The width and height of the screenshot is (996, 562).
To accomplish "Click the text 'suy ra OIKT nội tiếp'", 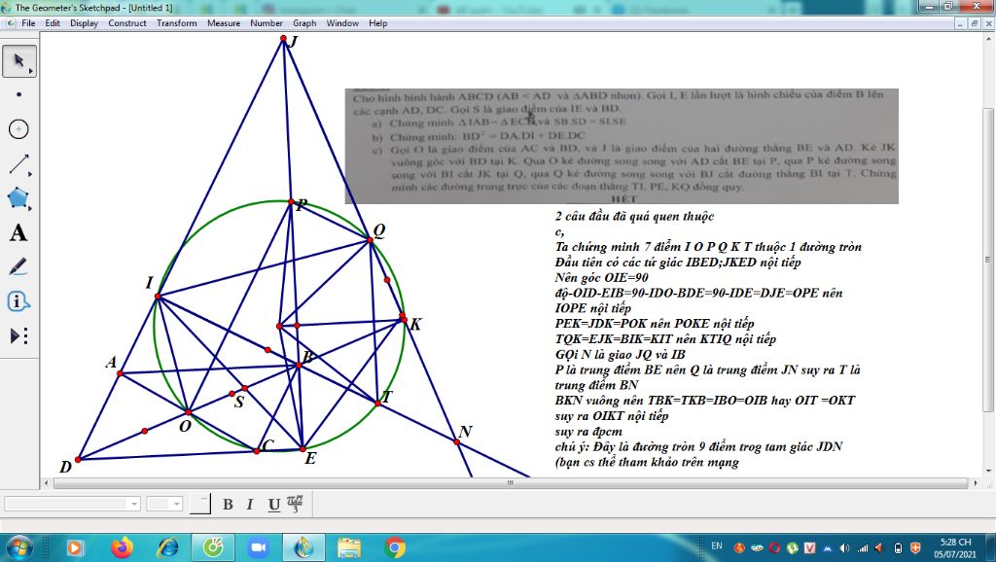I will point(611,416).
